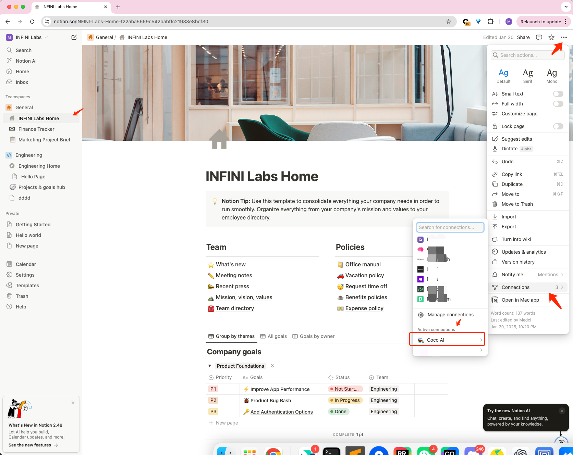Enable the Lock page toggle
Screen dimensions: 573x455
coord(558,126)
